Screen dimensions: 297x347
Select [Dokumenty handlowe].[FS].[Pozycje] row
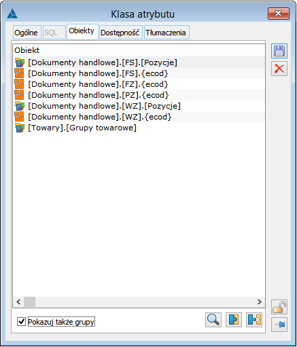139,62
